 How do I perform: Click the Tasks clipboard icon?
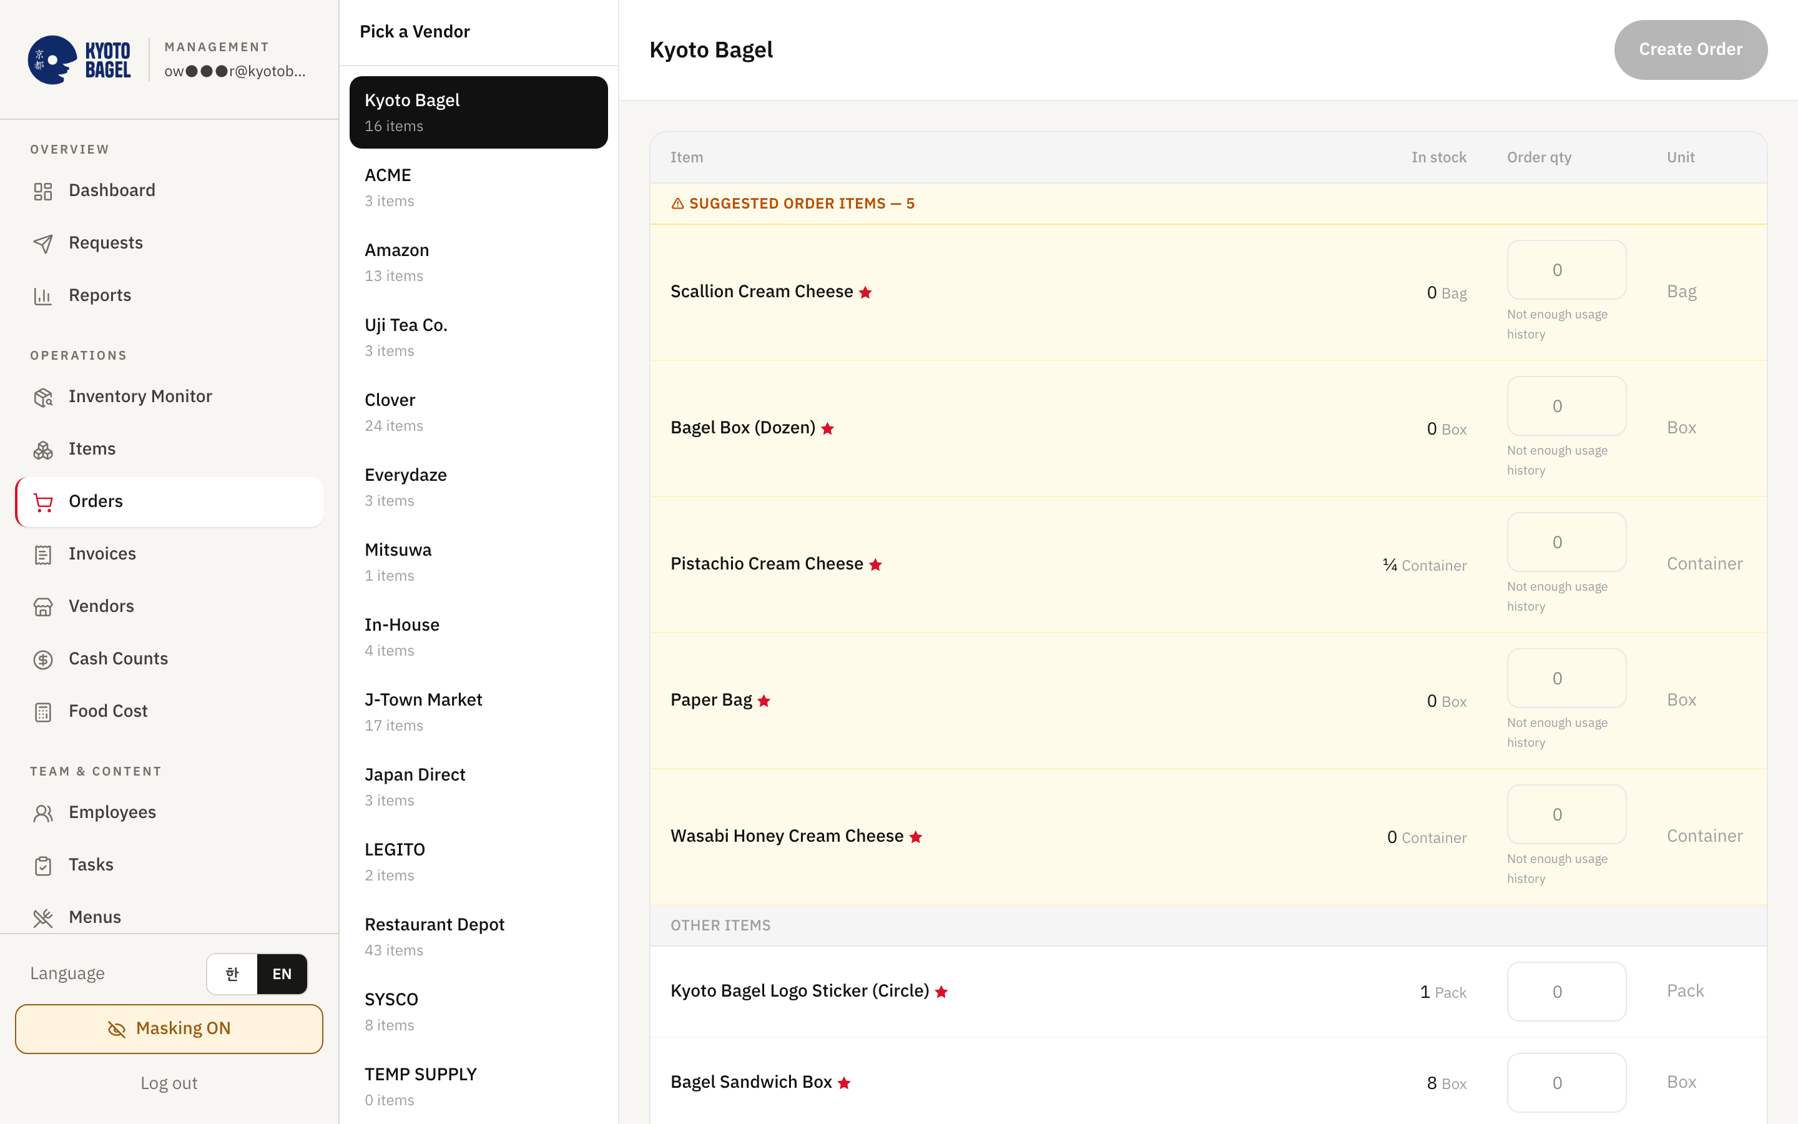click(x=43, y=865)
